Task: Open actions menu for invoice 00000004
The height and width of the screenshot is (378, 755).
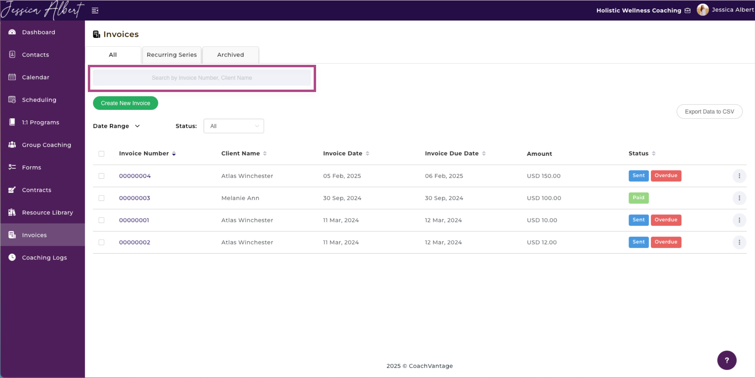Action: click(739, 176)
